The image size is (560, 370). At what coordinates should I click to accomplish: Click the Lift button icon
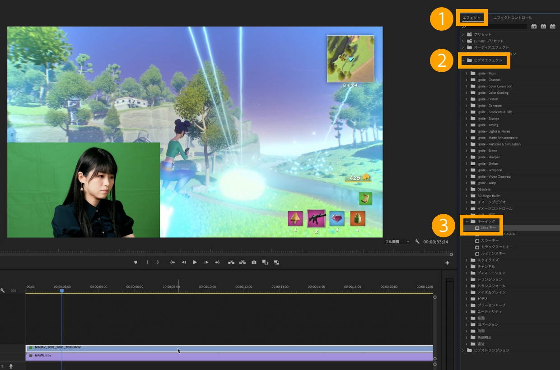coord(231,262)
